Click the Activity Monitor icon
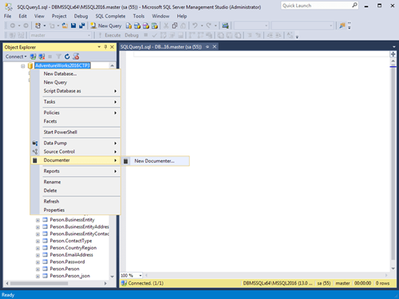This screenshot has width=399, height=299. (225, 26)
